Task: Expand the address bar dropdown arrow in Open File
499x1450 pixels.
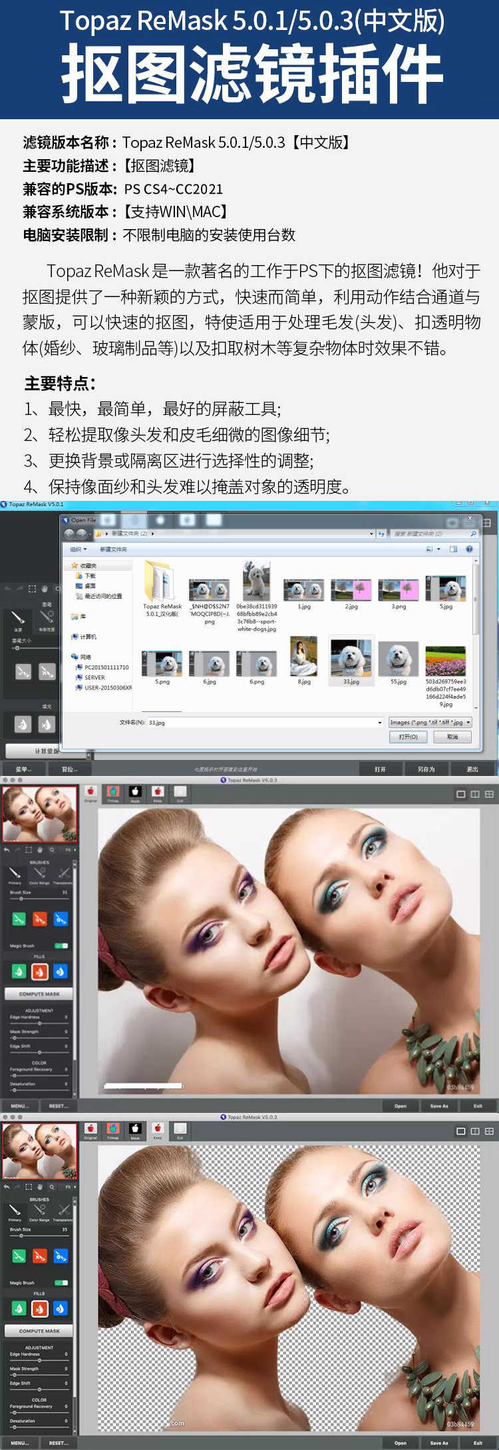Action: [371, 534]
